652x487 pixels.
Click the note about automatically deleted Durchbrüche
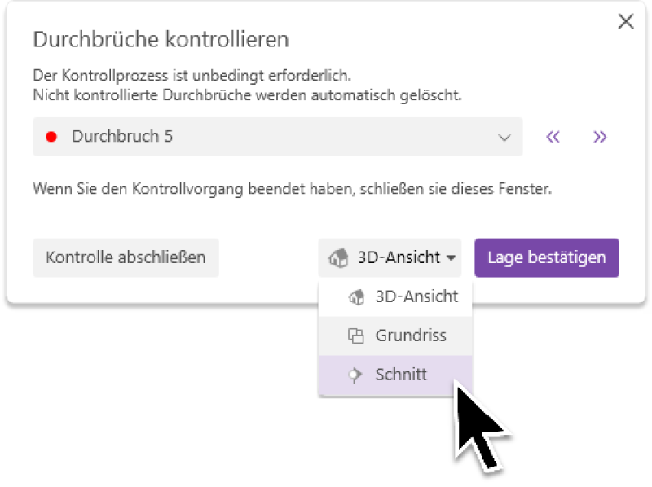(247, 94)
